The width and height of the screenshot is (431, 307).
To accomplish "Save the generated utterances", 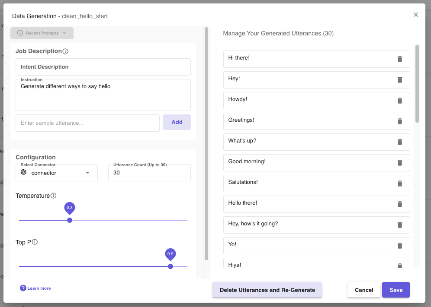I will tap(396, 290).
